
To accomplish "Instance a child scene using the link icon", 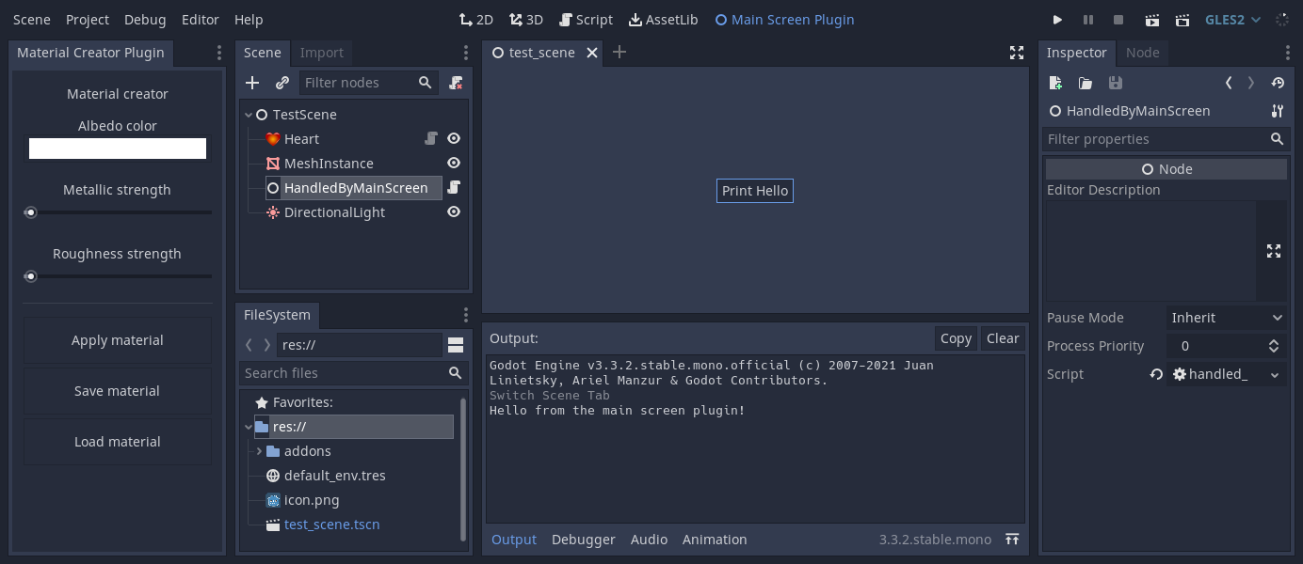I will (281, 83).
